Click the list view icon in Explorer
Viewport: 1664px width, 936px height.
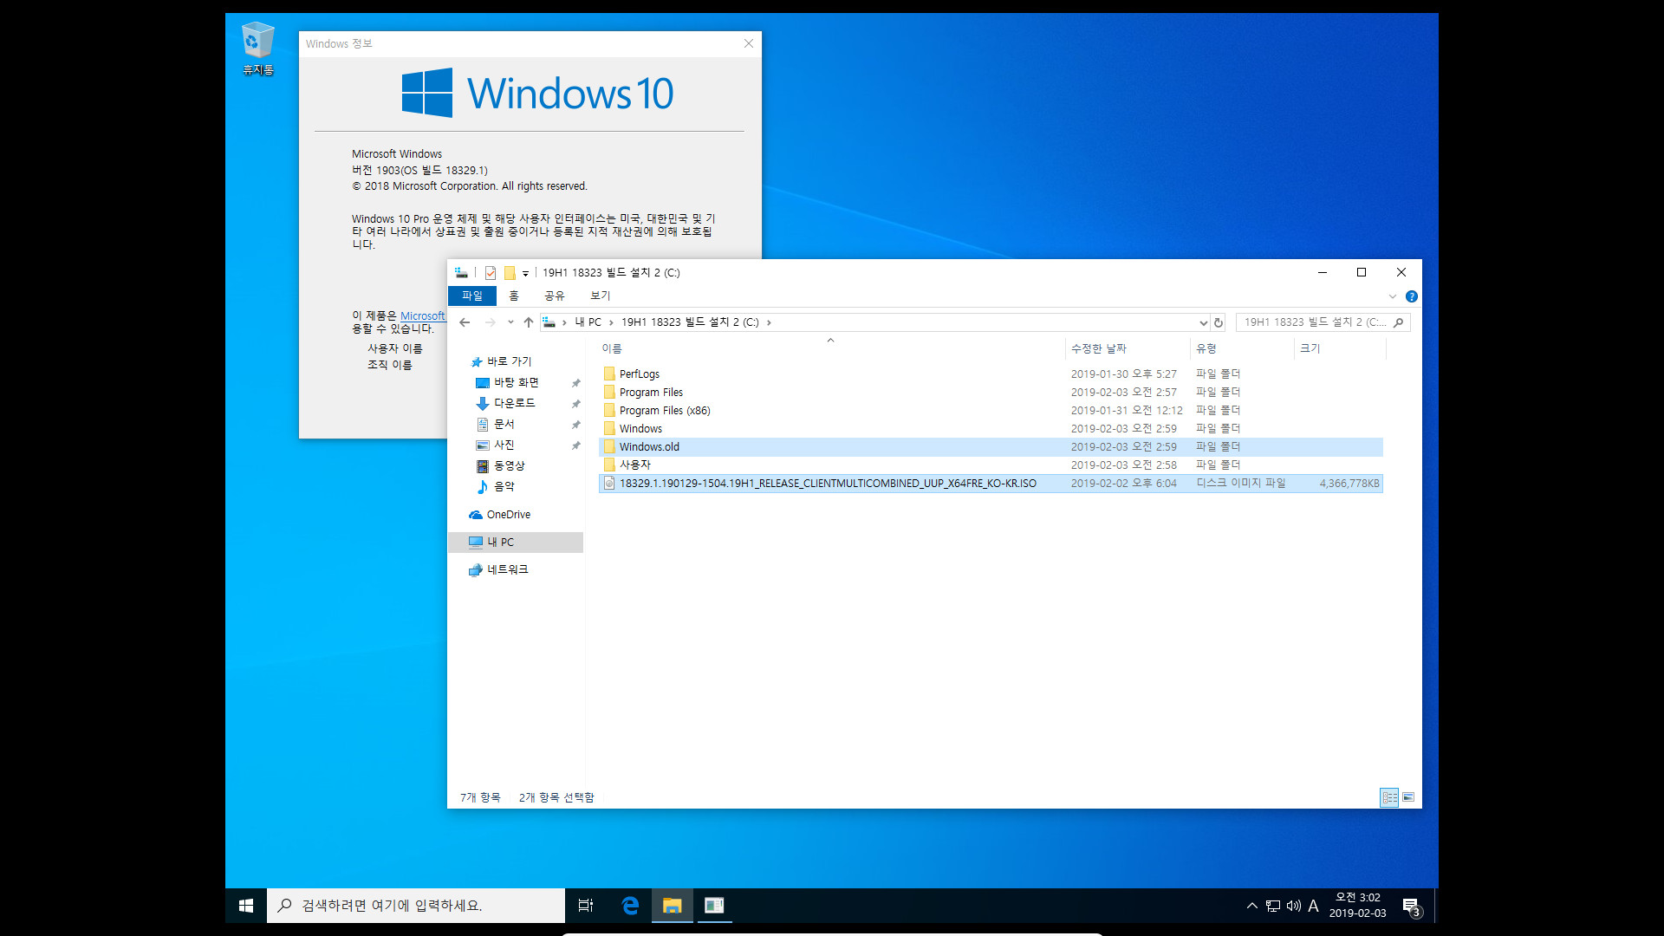(x=1390, y=796)
